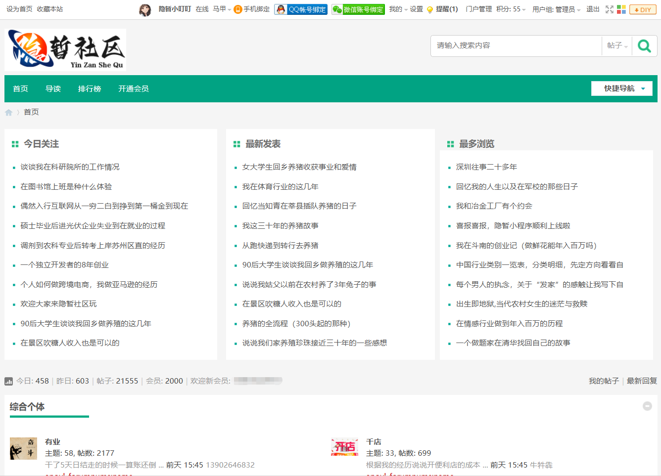Click the forum statistics chart icon

coord(8,381)
